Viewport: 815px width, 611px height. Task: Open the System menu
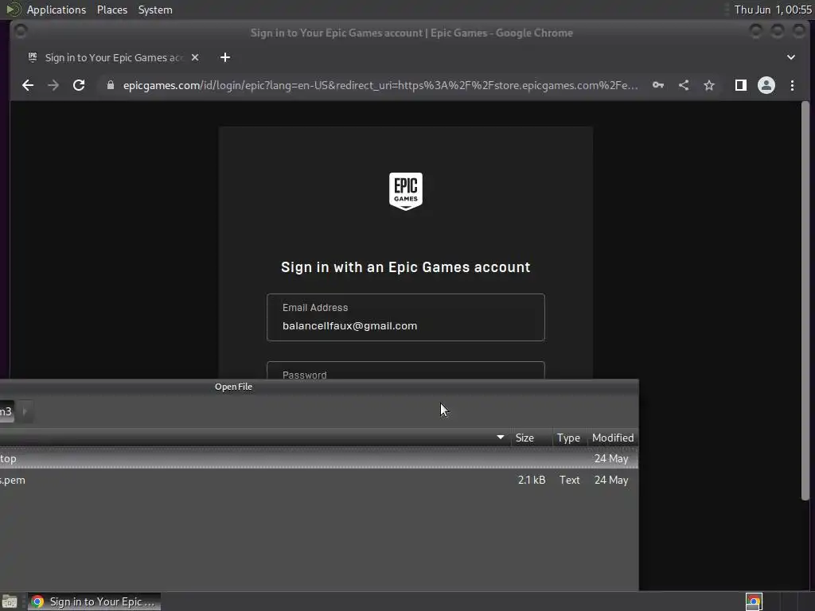(x=155, y=10)
